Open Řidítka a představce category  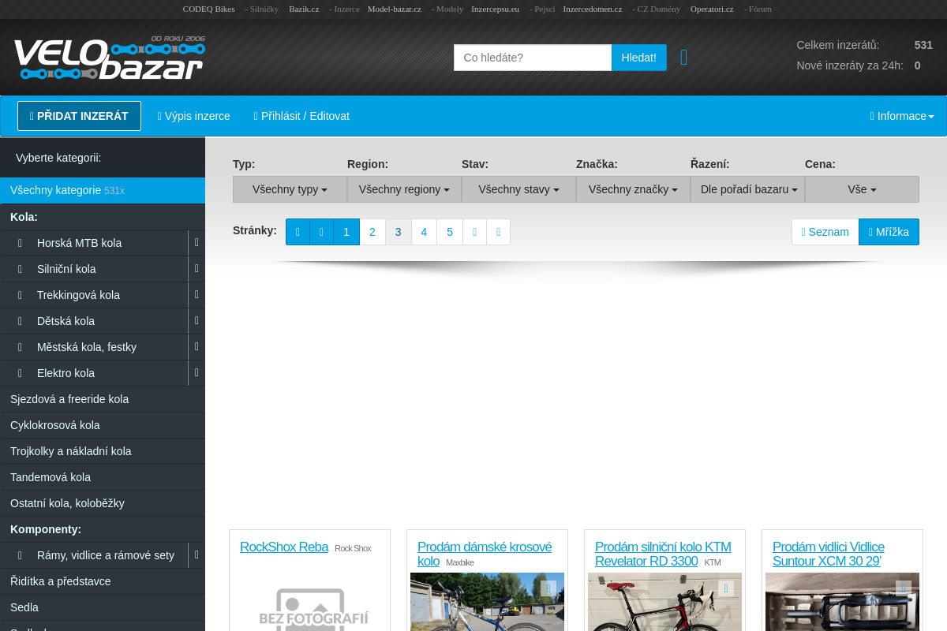[x=103, y=581]
